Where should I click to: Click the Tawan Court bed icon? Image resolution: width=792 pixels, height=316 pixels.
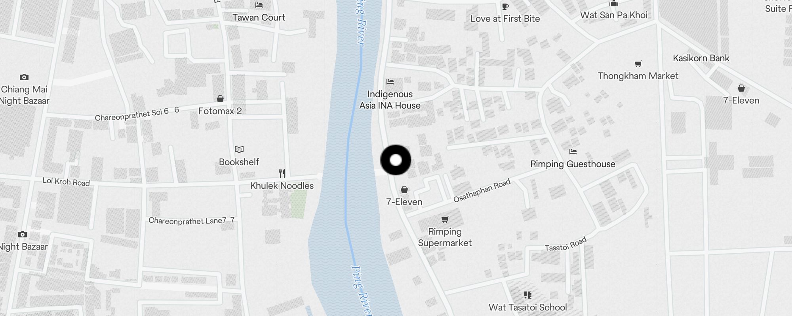(x=259, y=5)
